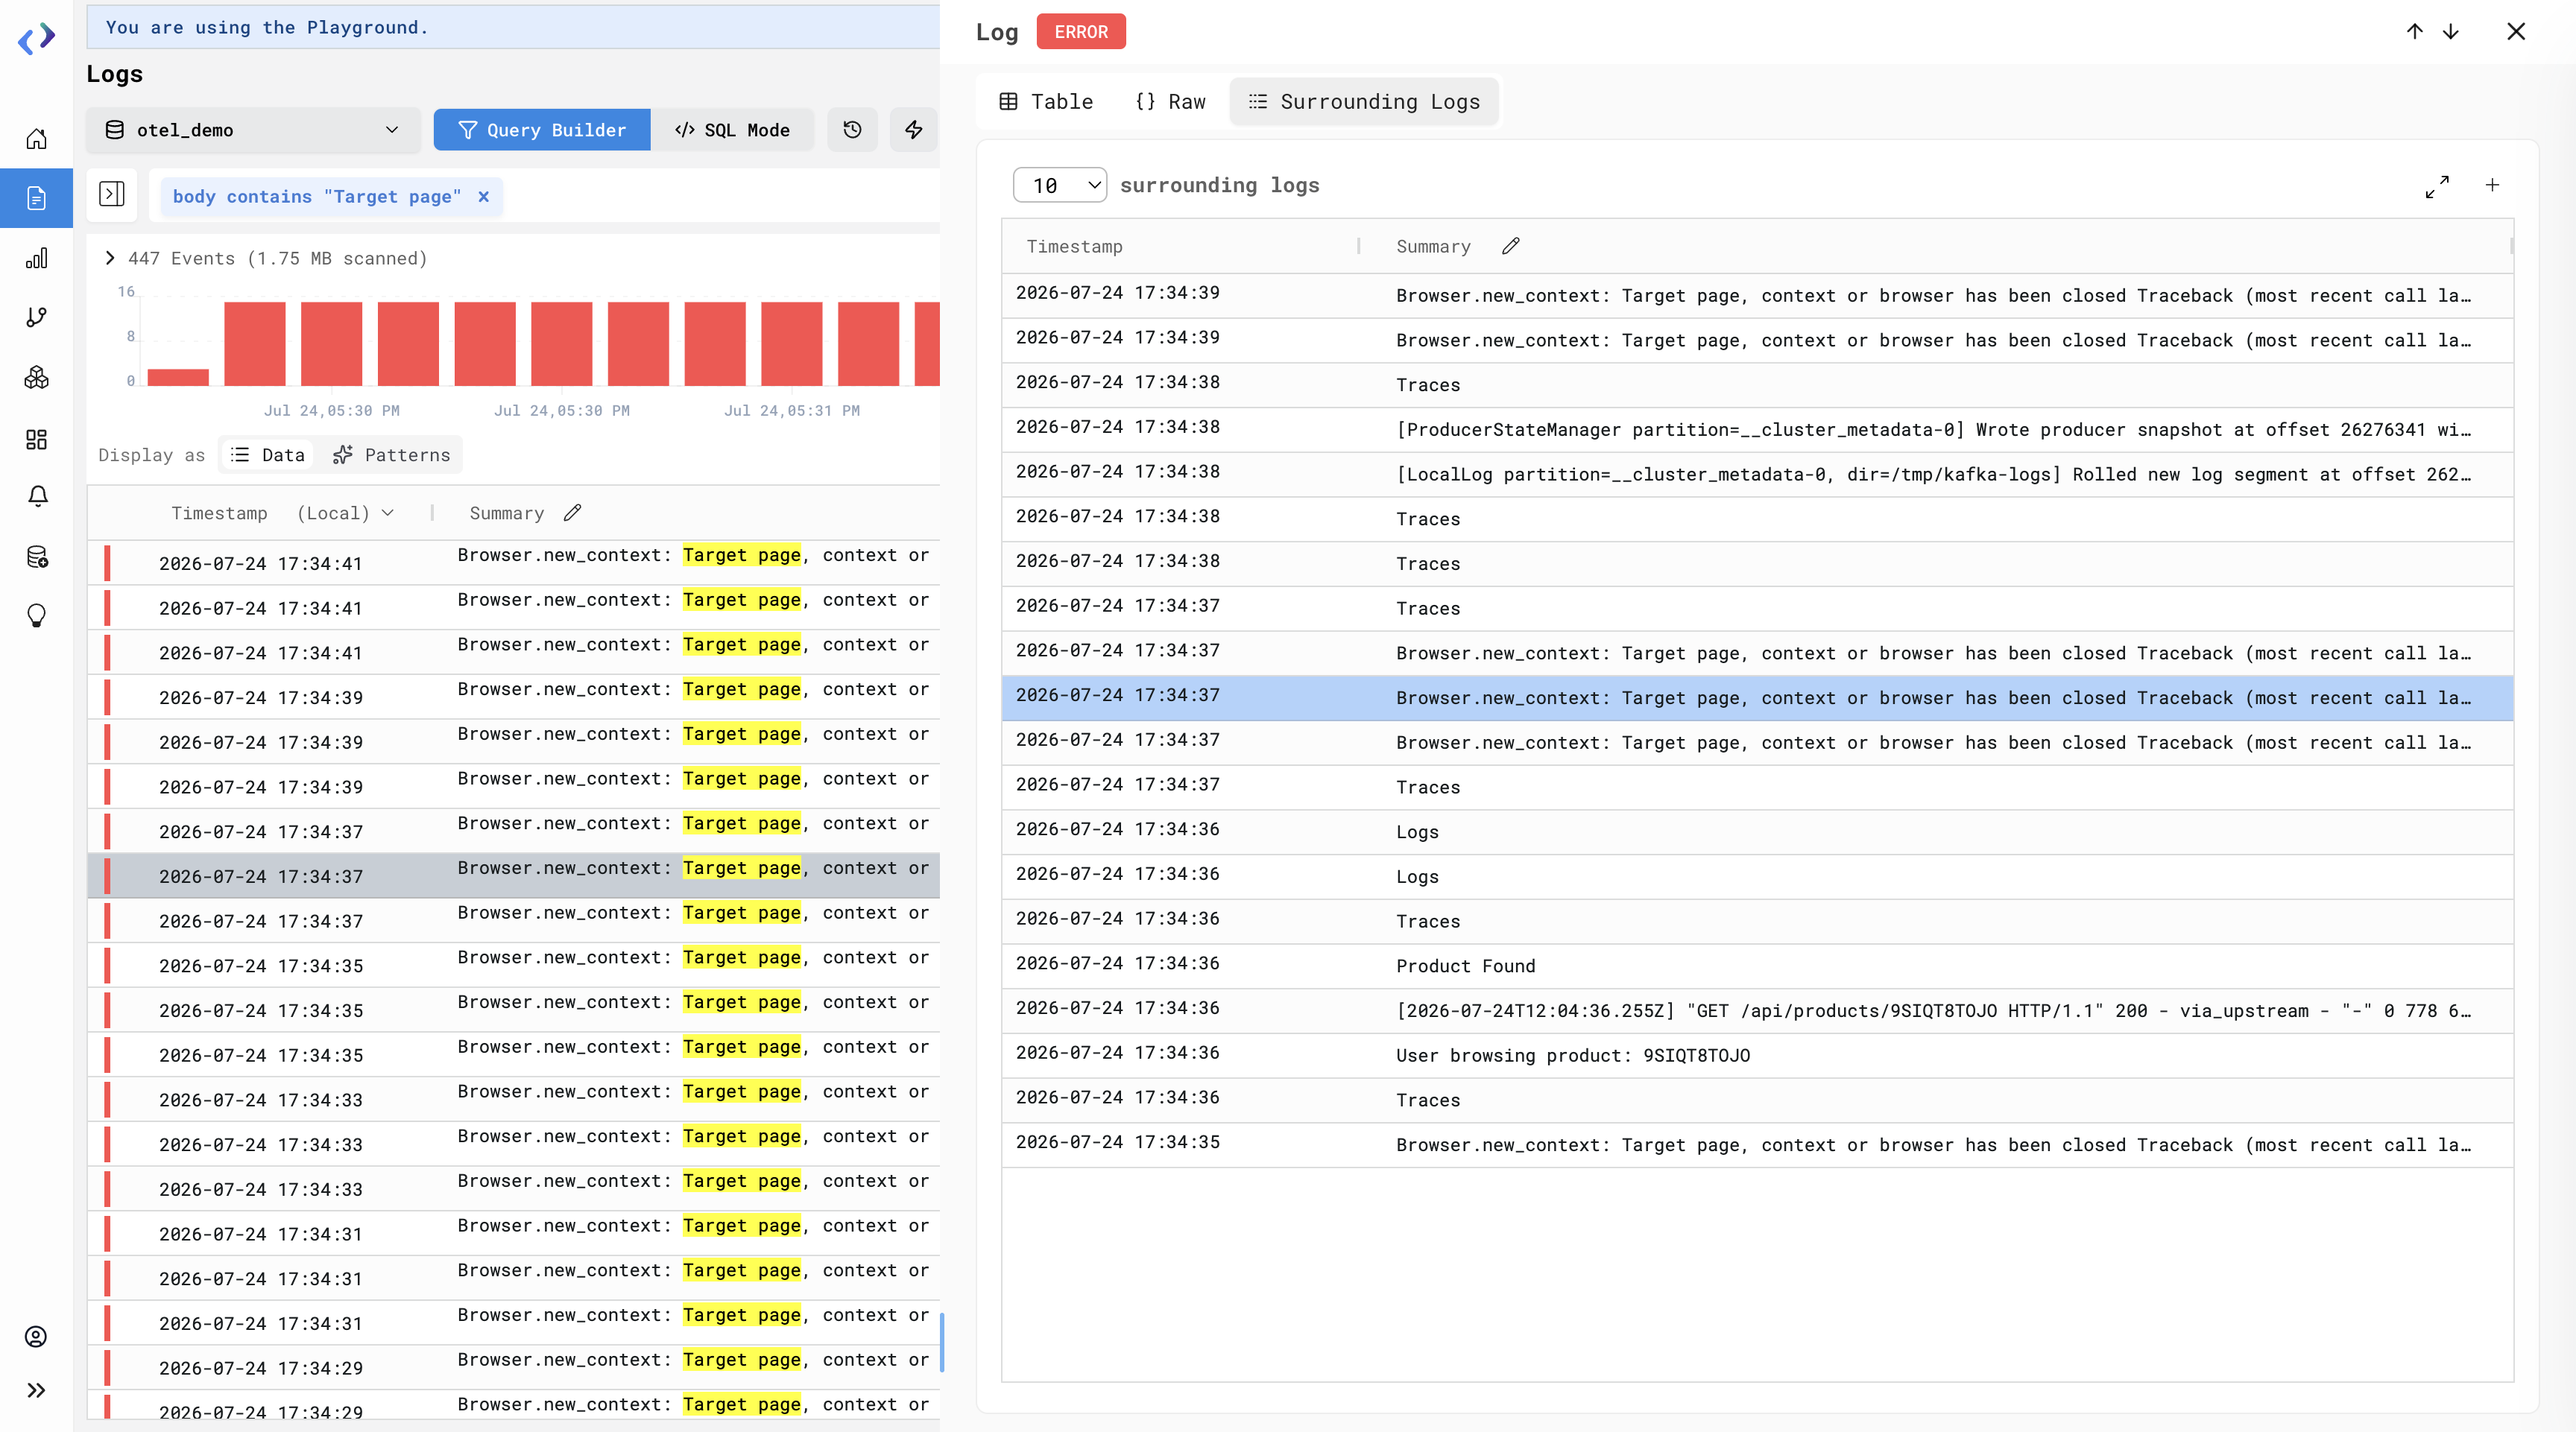Image resolution: width=2576 pixels, height=1432 pixels.
Task: Expand the sidebar with double chevron
Action: click(x=36, y=1390)
